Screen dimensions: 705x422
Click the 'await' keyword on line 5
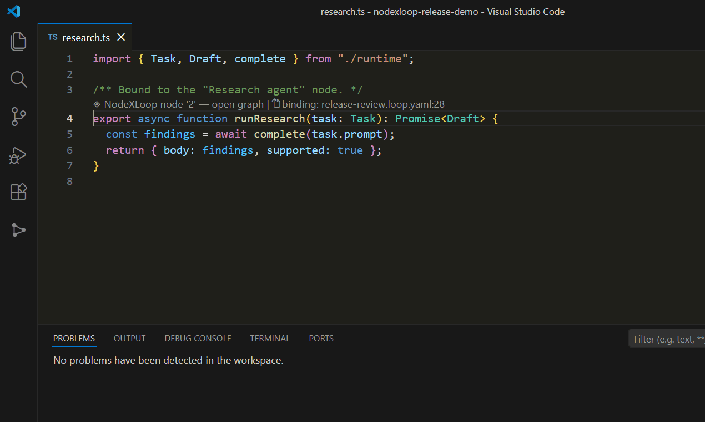click(231, 134)
